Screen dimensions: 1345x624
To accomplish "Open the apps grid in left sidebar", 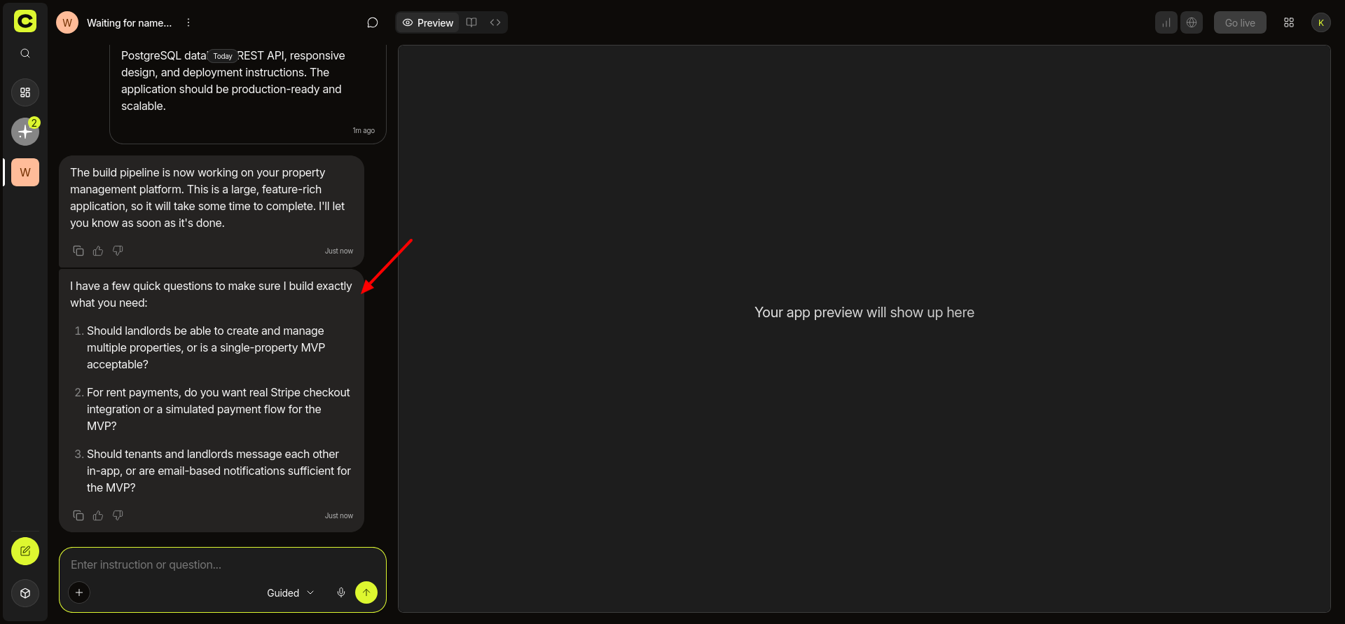I will tap(25, 92).
